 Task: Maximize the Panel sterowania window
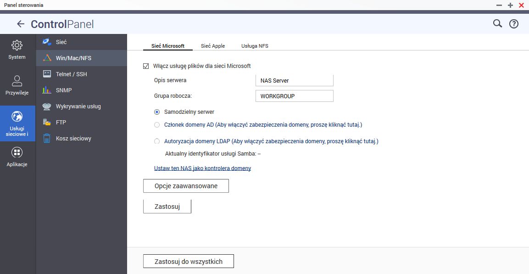(x=510, y=5)
